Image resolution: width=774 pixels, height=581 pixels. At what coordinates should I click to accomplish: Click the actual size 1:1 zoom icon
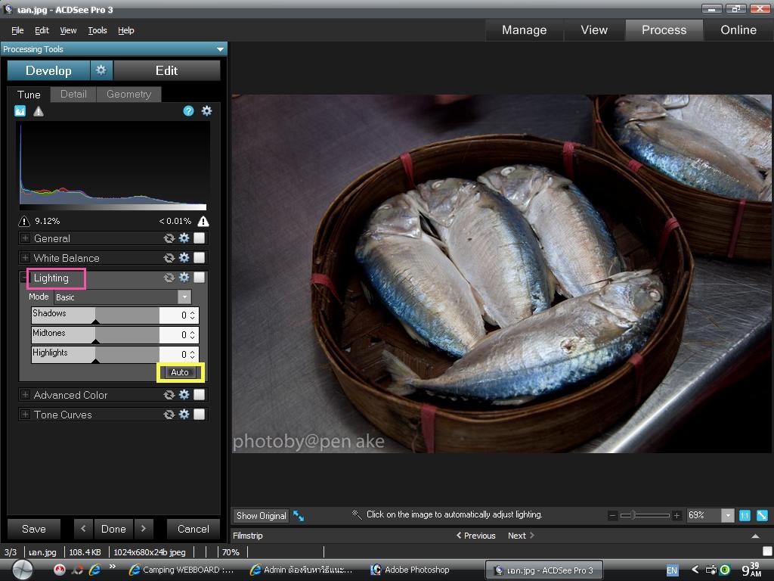745,515
